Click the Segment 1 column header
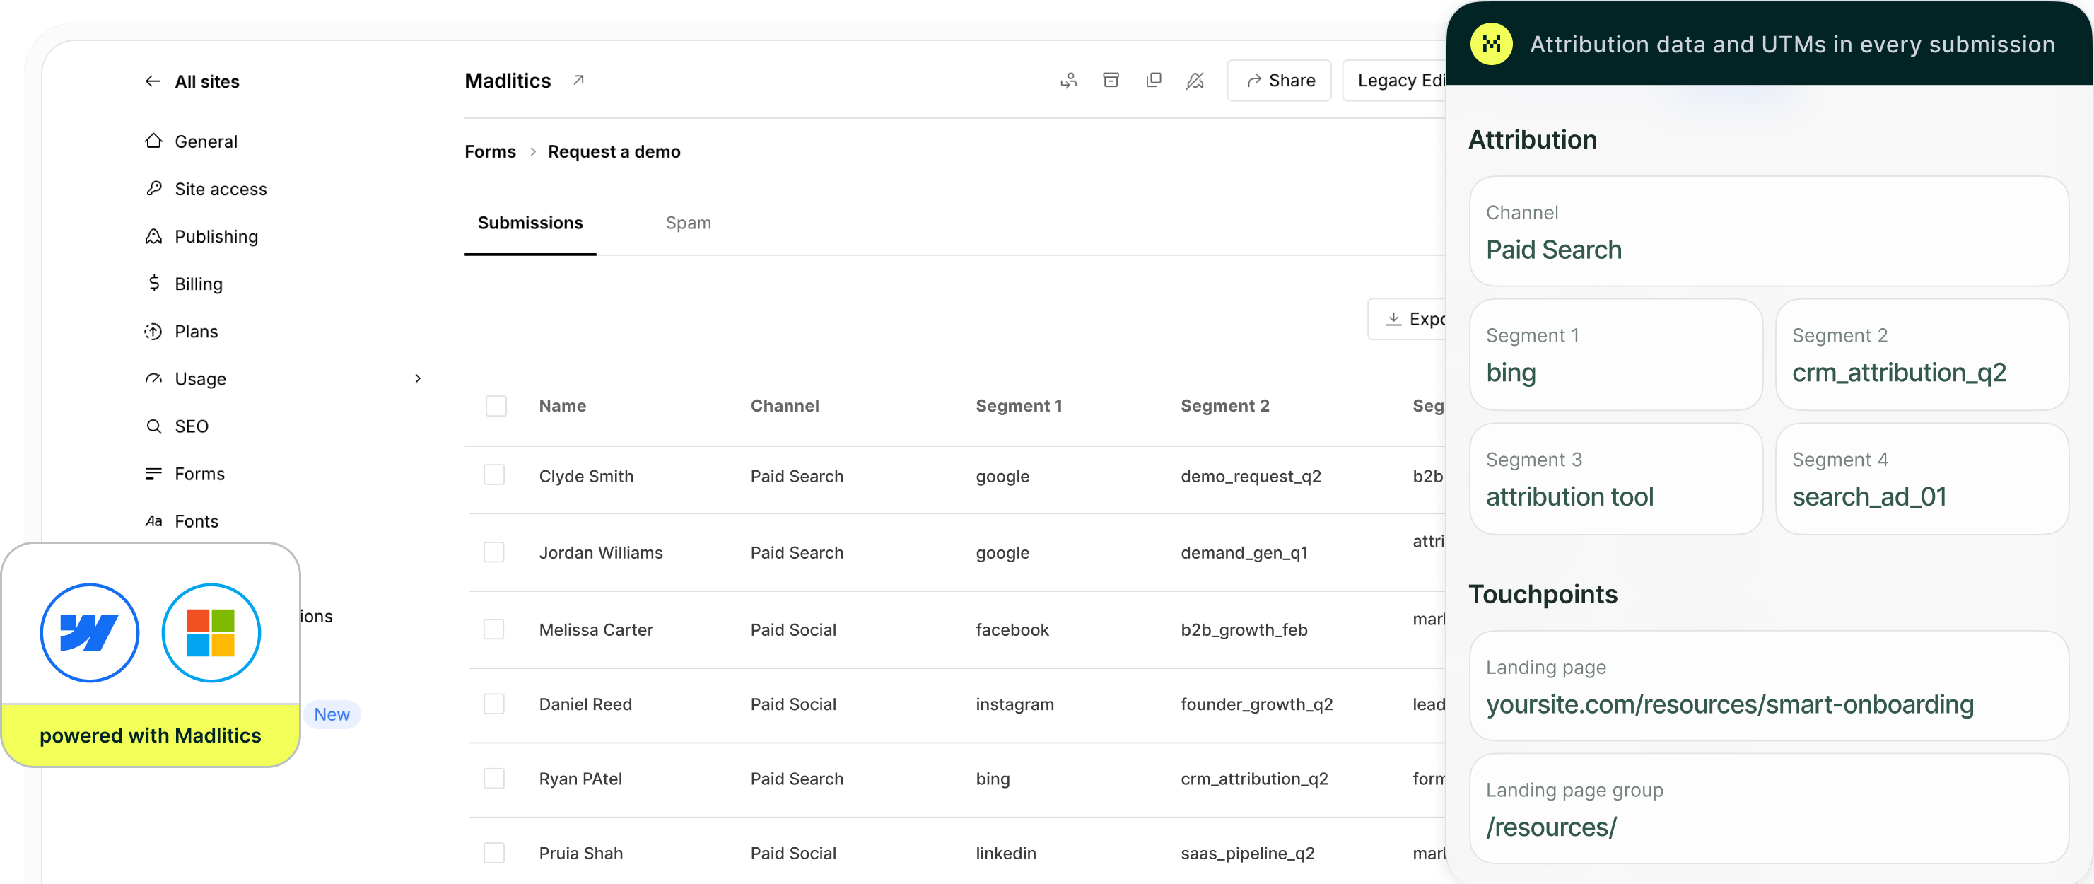This screenshot has height=884, width=2094. [1019, 406]
